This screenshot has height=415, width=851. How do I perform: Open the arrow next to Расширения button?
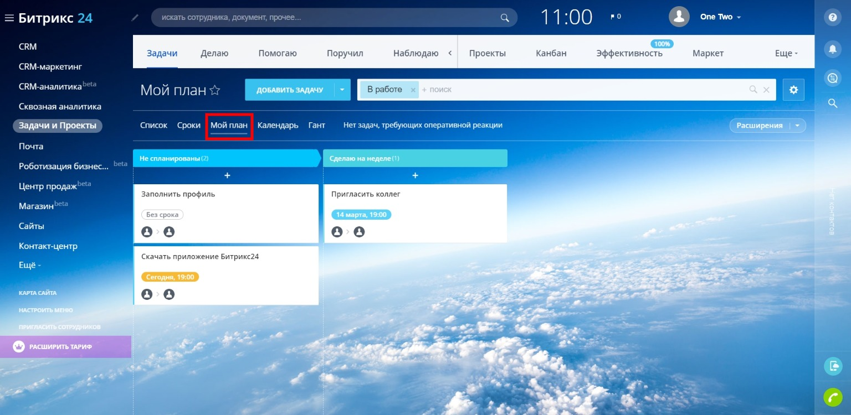(x=797, y=126)
